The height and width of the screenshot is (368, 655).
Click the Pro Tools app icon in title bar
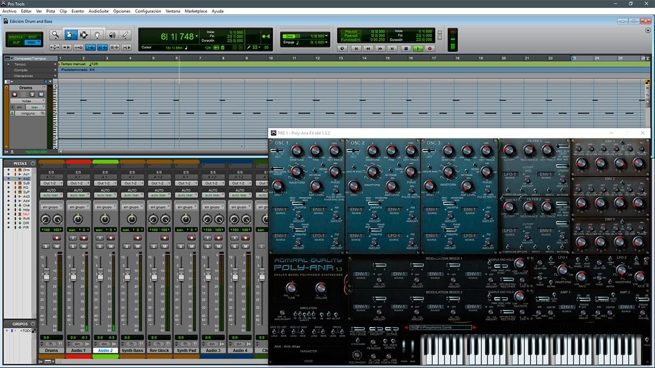[x=4, y=3]
